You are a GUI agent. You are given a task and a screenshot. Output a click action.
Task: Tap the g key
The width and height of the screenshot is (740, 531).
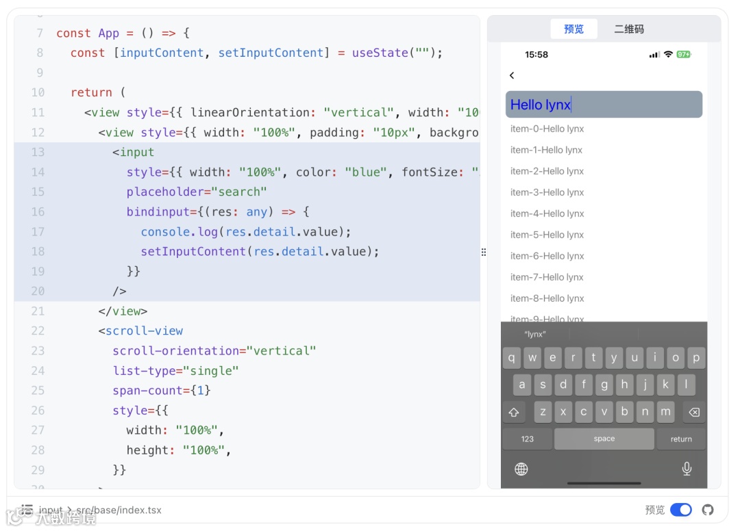pos(604,385)
